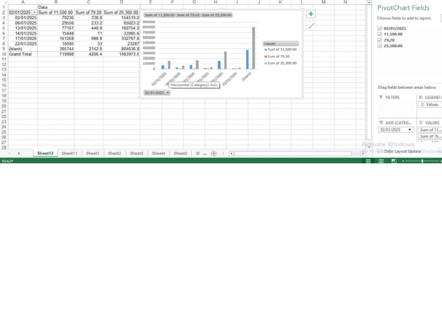Click the vertical scroll down arrow
Screen dimensions: 442x332
[x=369, y=147]
